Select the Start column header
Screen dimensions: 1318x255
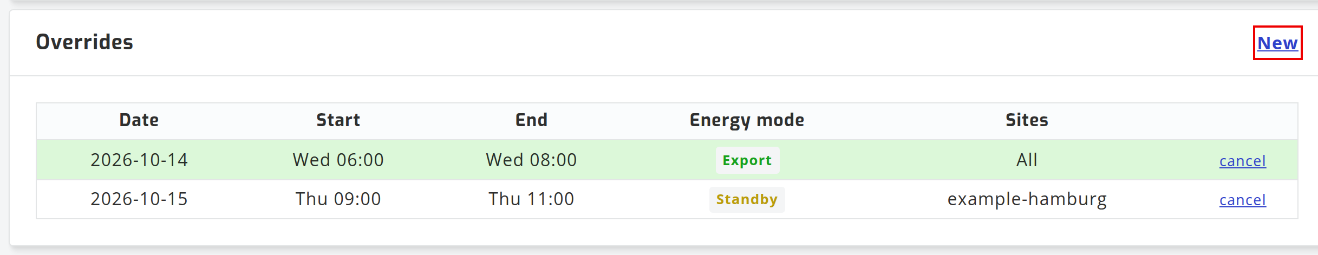(x=338, y=120)
